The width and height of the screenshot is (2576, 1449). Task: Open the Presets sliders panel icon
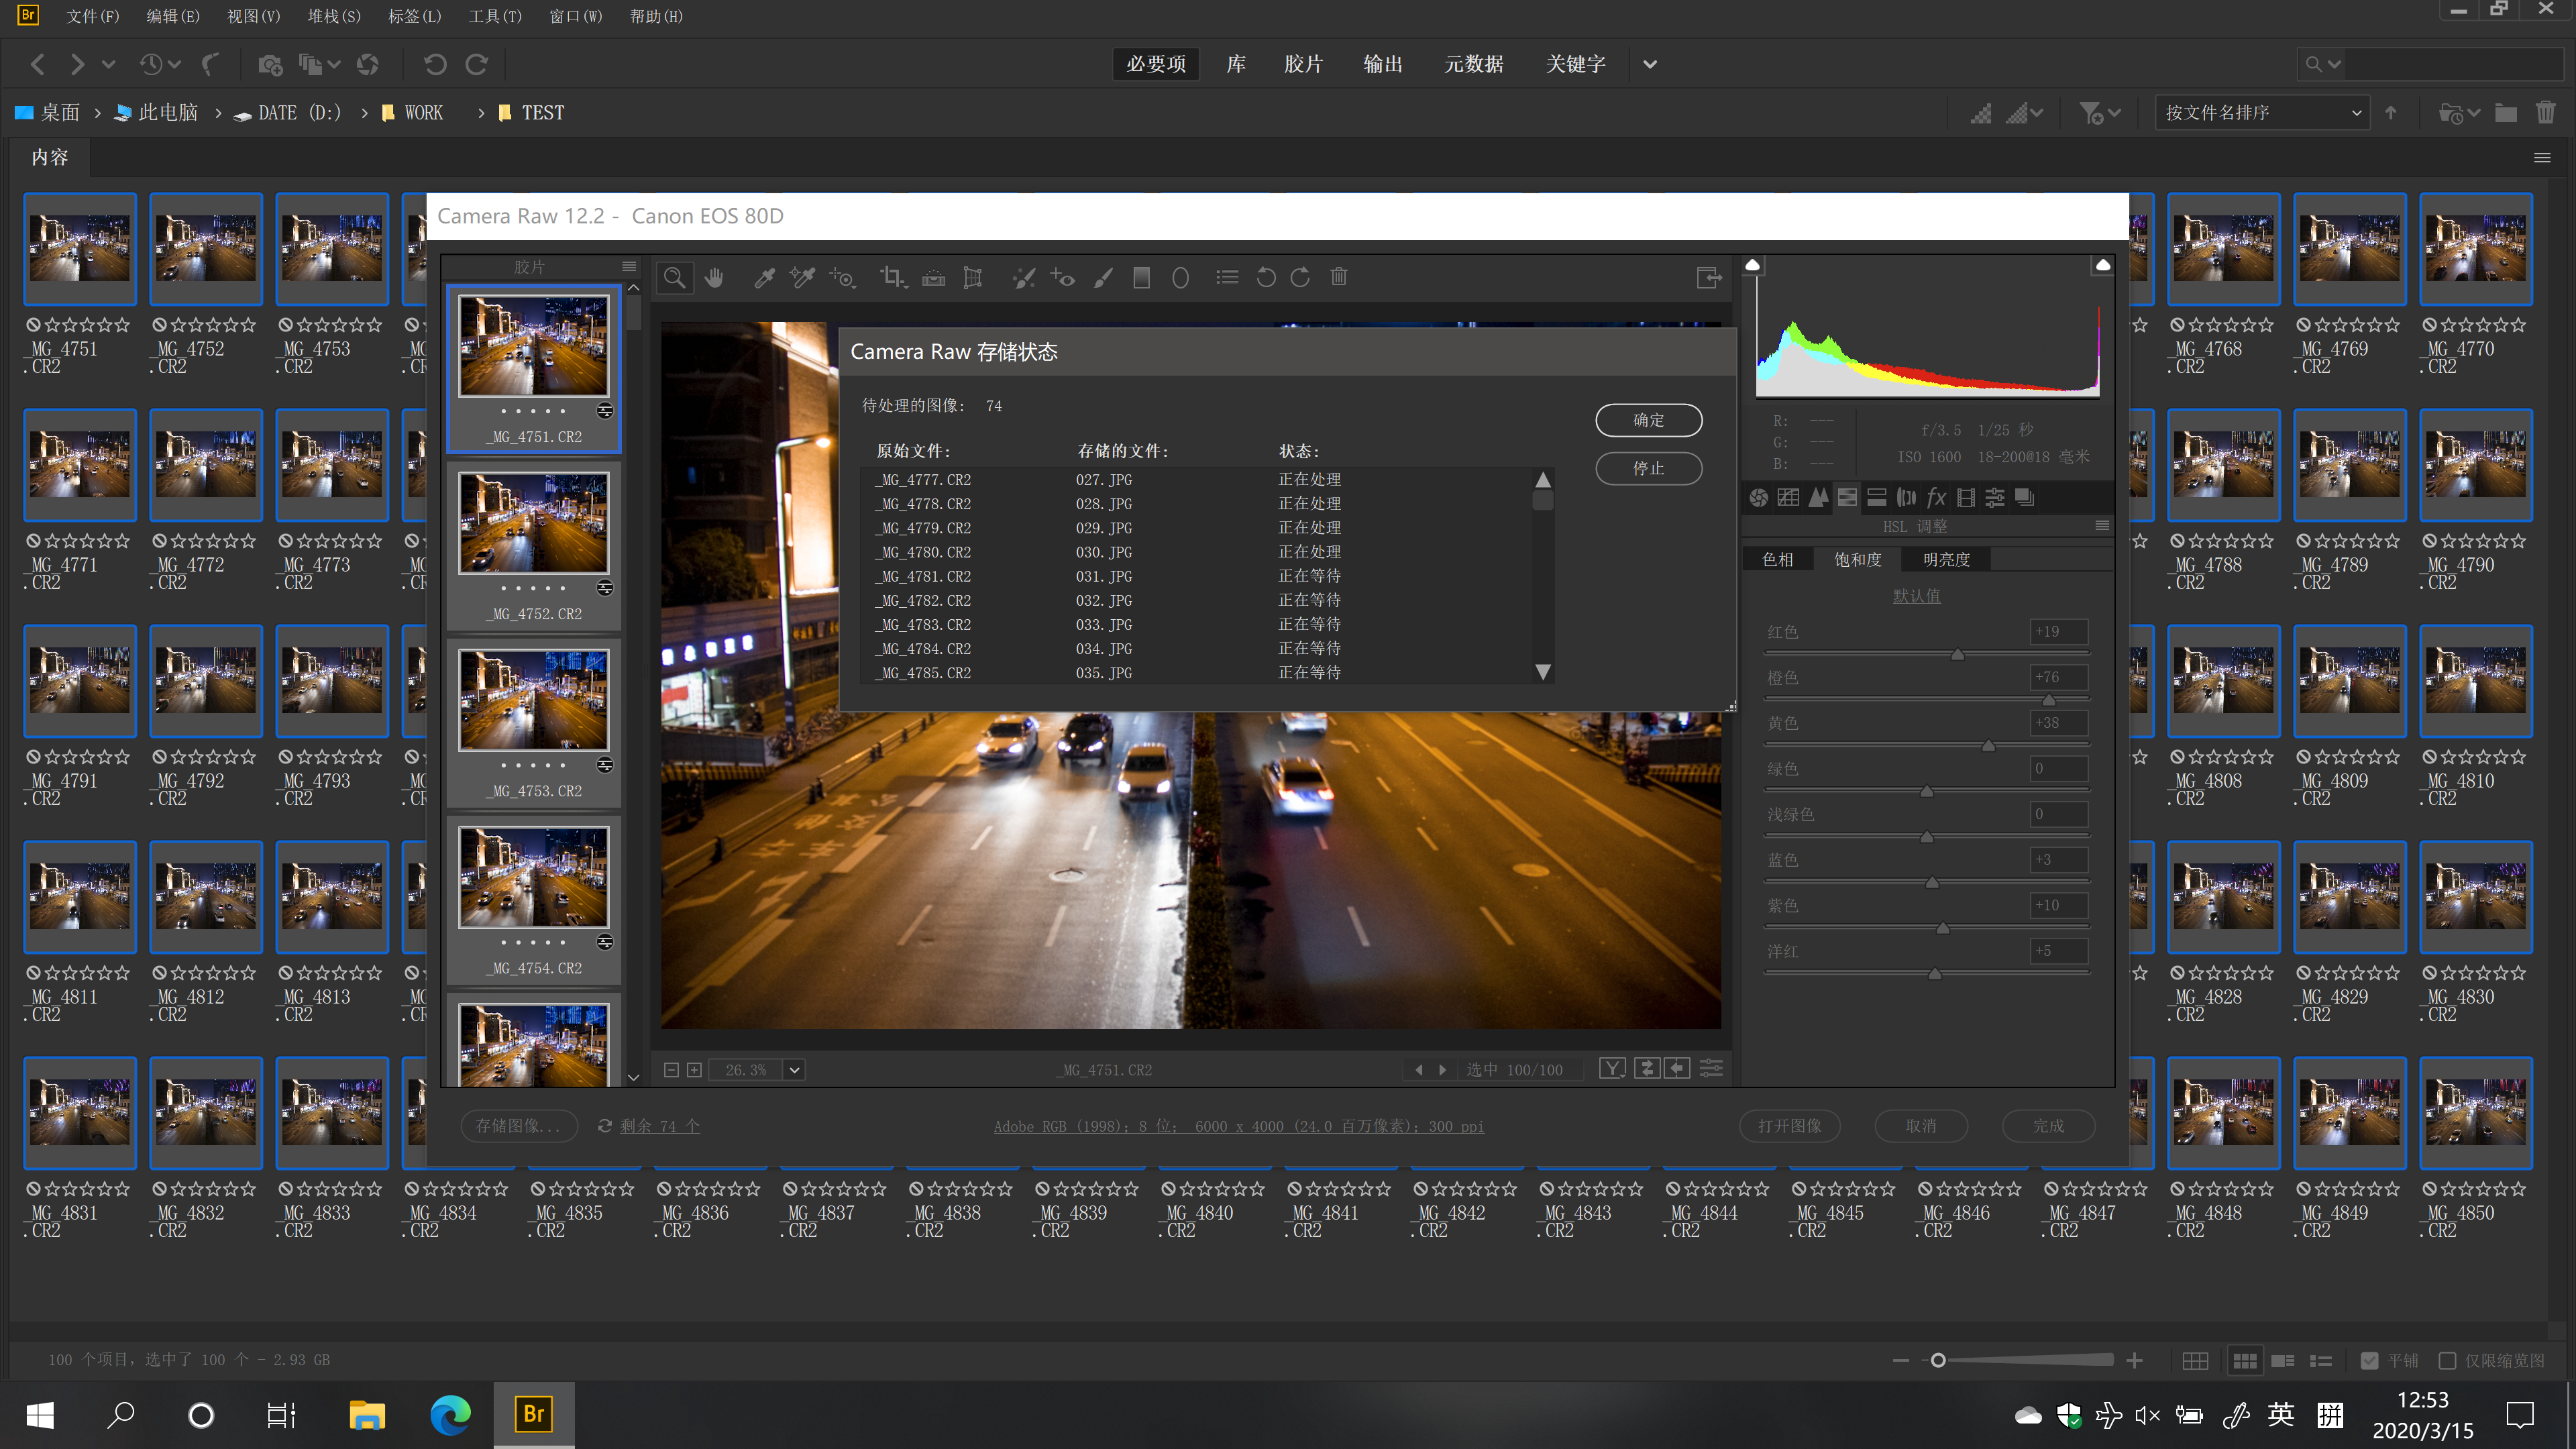coord(1995,498)
